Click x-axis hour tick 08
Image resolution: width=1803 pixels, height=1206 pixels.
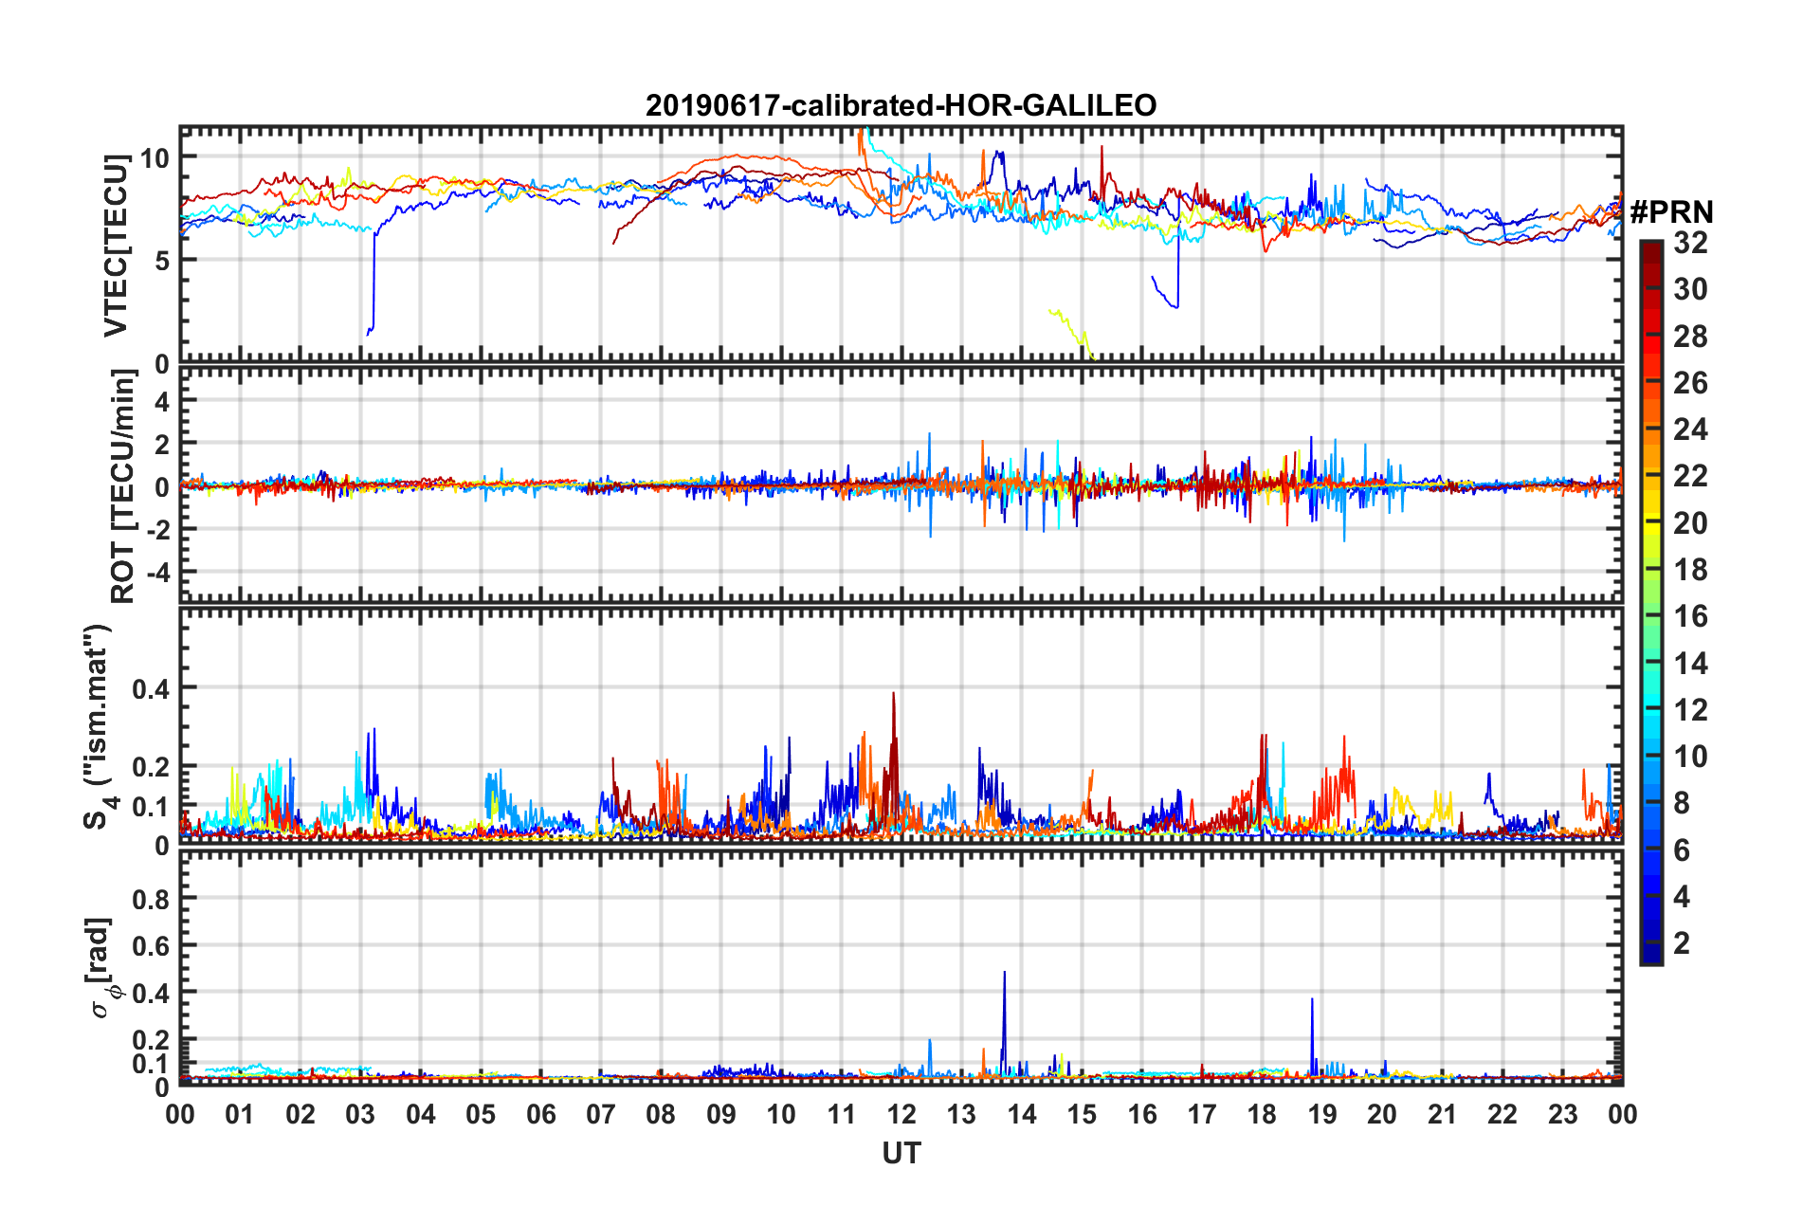tap(661, 1114)
